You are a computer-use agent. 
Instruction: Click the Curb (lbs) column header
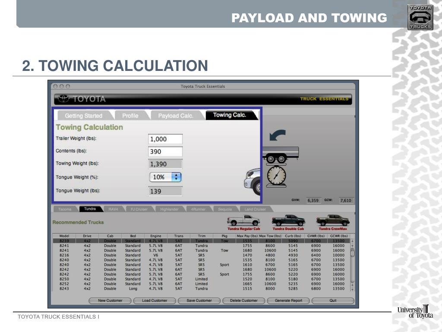coord(293,236)
